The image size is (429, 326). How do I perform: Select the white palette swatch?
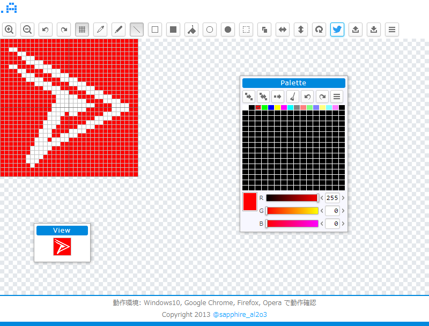click(x=245, y=107)
